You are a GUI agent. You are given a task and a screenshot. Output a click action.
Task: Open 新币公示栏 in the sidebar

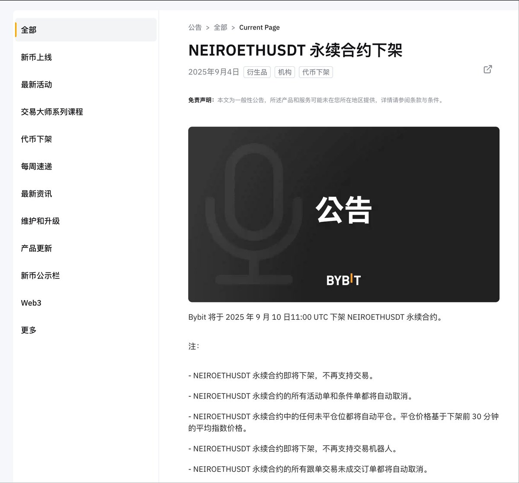coord(40,276)
